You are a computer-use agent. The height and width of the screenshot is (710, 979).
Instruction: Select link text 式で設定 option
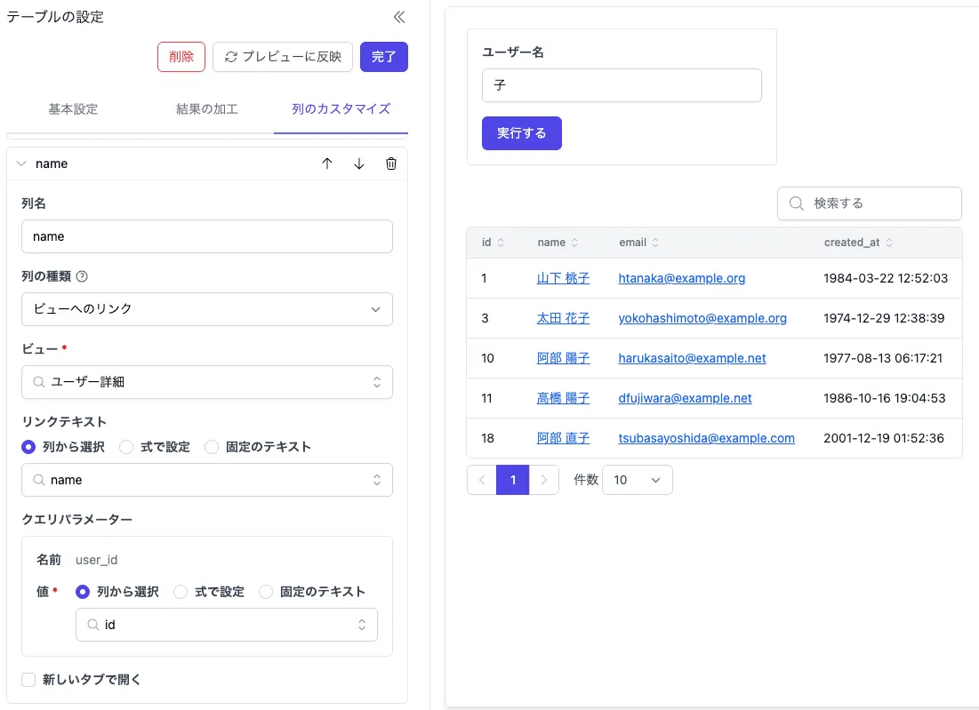point(127,447)
